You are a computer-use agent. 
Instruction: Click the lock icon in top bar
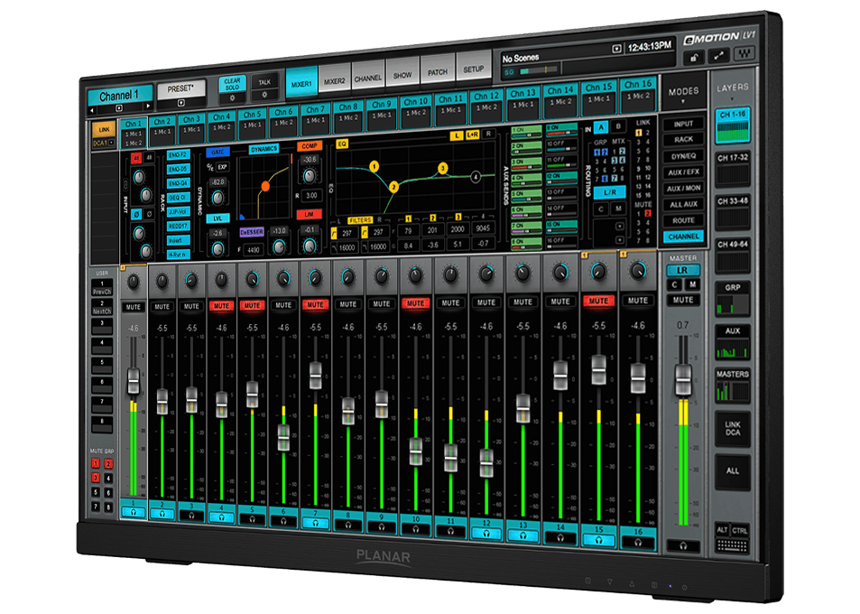pyautogui.click(x=694, y=56)
